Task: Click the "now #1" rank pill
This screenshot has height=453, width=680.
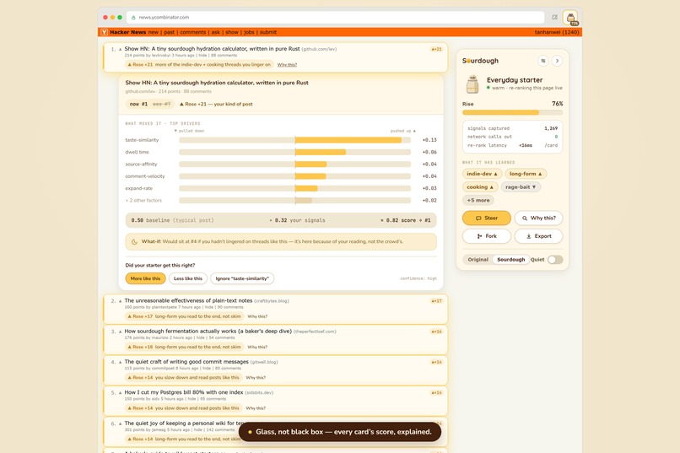Action: point(150,104)
